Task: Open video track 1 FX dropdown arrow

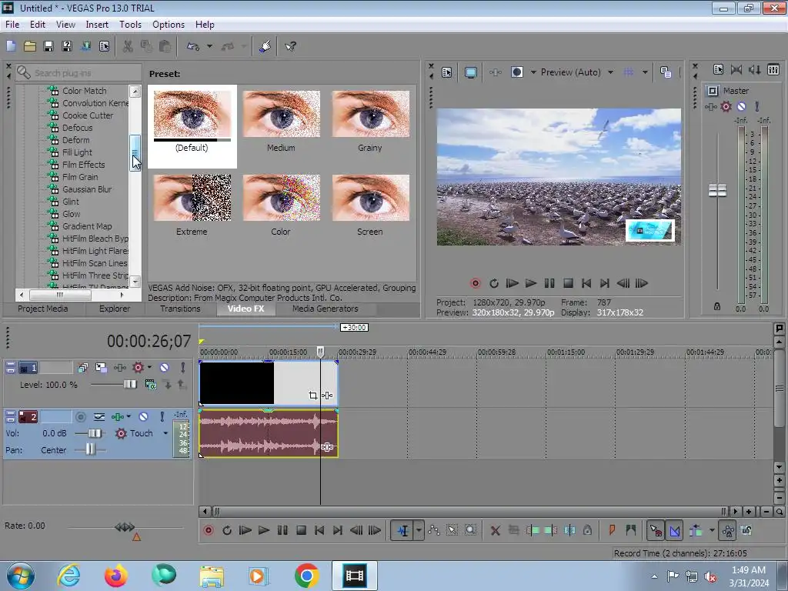Action: [149, 367]
